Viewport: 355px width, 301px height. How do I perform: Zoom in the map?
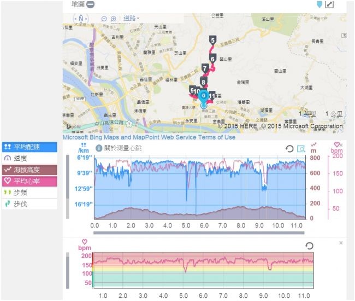113,19
